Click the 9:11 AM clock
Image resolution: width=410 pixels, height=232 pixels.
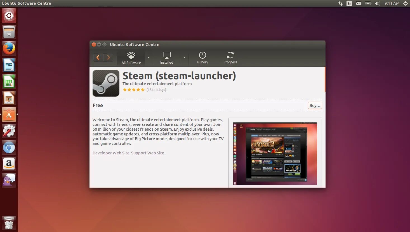[392, 3]
